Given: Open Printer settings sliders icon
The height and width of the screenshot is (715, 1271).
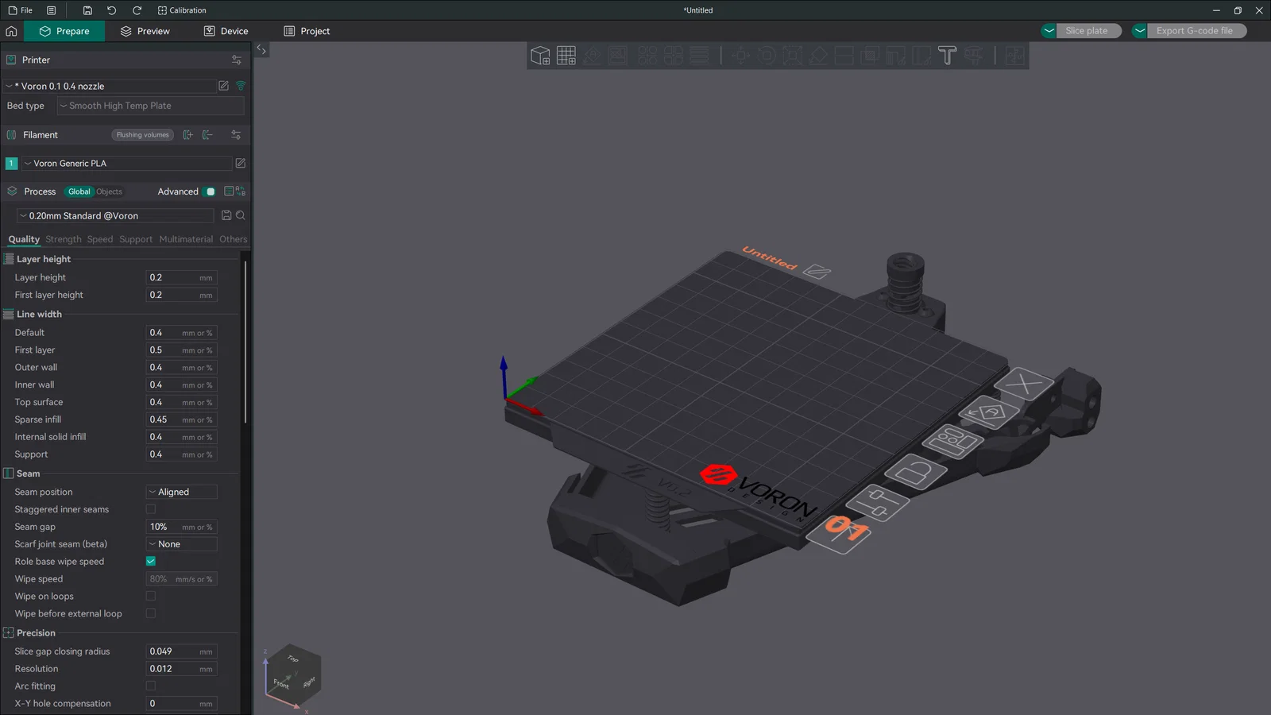Looking at the screenshot, I should (236, 60).
